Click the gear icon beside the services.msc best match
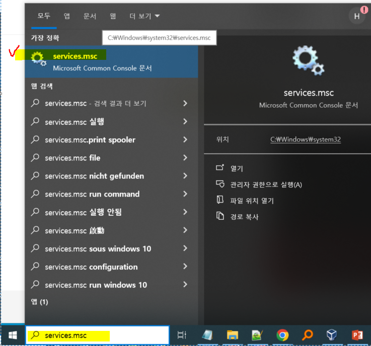Image resolution: width=371 pixels, height=346 pixels. point(38,59)
